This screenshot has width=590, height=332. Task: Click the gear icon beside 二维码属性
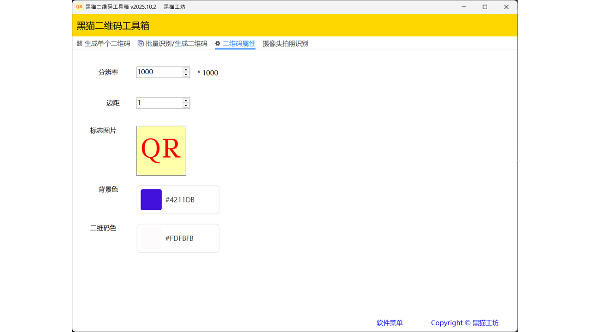tap(218, 43)
